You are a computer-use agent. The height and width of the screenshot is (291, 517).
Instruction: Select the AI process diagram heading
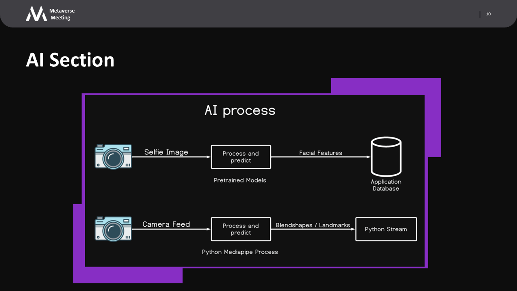240,110
